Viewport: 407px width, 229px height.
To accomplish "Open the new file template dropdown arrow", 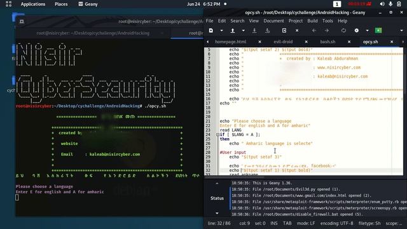I will [x=221, y=31].
